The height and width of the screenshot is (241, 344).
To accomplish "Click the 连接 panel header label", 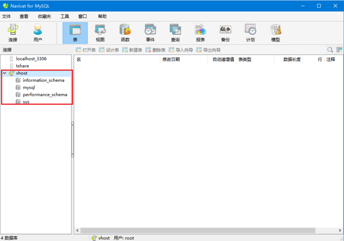I will [7, 50].
